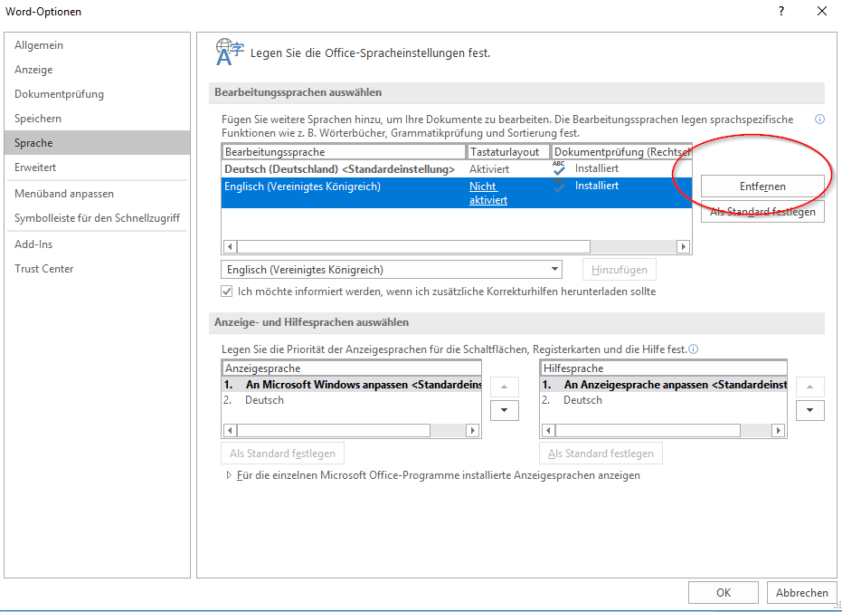Click the Anzeigesprache horizontal scrollbar thumb
Screen dimensions: 842x612
pyautogui.click(x=334, y=430)
